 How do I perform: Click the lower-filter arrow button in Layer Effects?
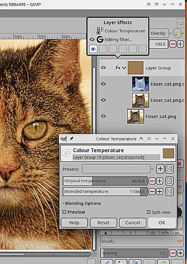point(123,49)
